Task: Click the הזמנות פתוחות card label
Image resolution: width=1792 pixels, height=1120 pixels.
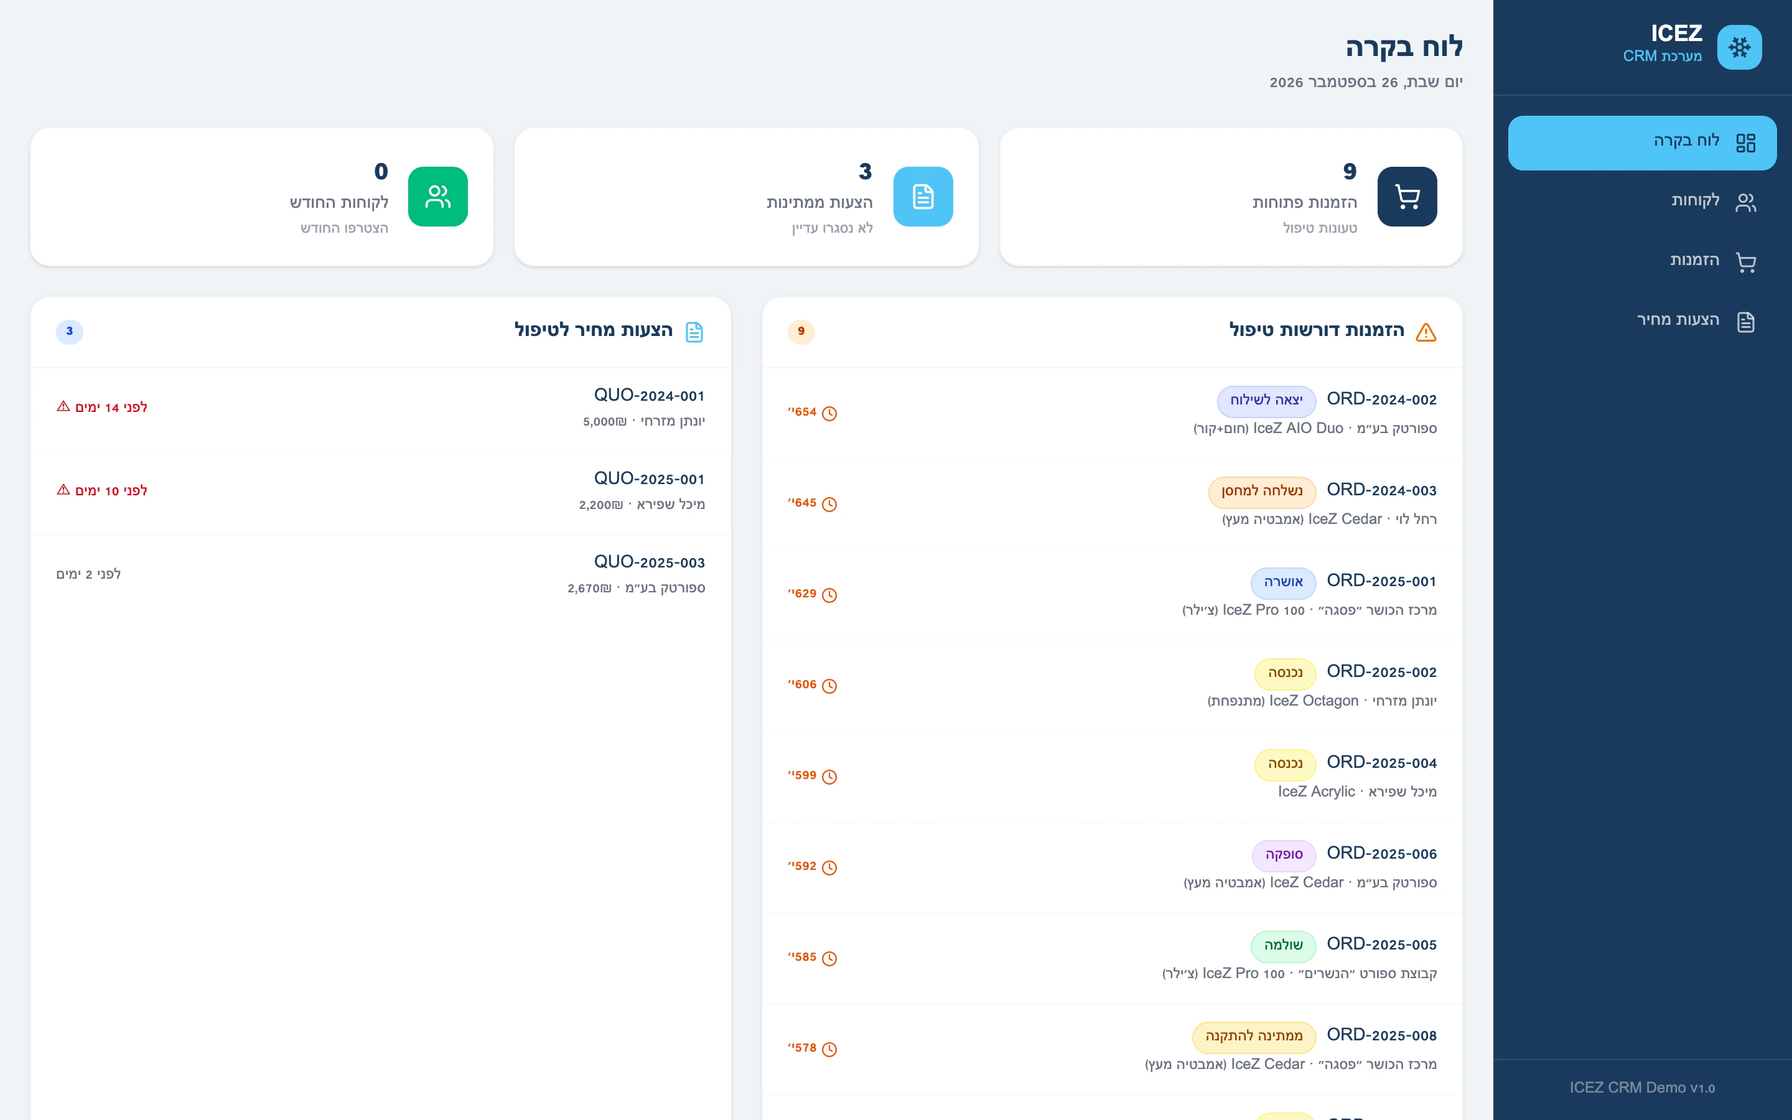Action: coord(1305,202)
